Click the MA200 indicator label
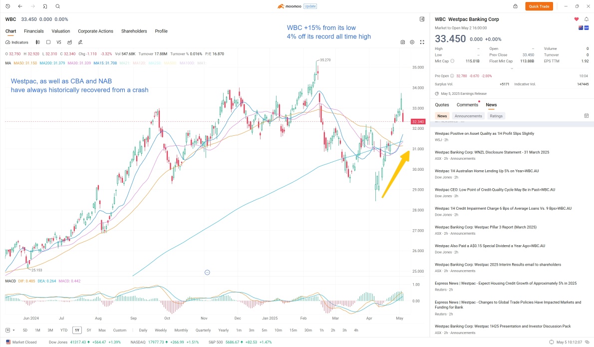This screenshot has width=594, height=347. (52, 63)
